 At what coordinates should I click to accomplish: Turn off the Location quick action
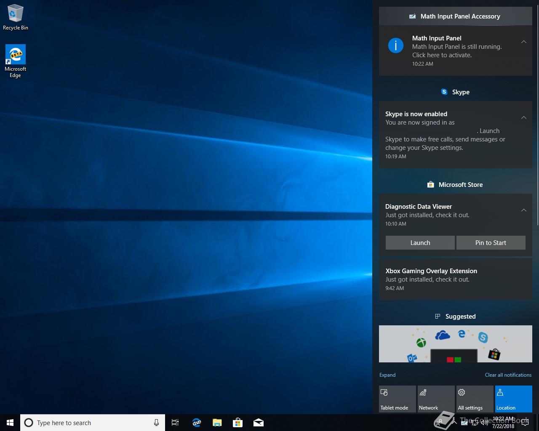pyautogui.click(x=514, y=399)
